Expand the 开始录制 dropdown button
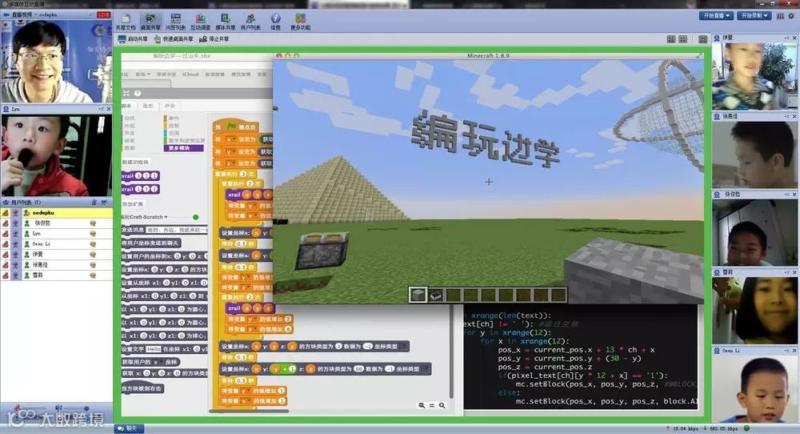This screenshot has height=434, width=800. [754, 16]
